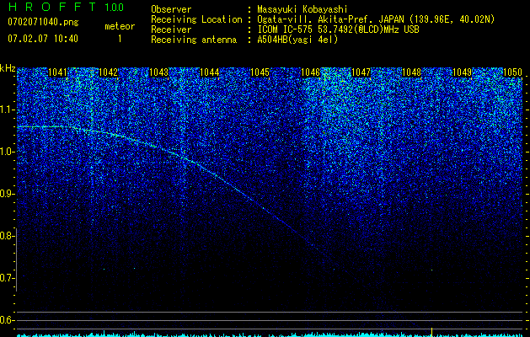The width and height of the screenshot is (530, 337).
Task: Click the 1050 time marker
Action: pos(513,72)
